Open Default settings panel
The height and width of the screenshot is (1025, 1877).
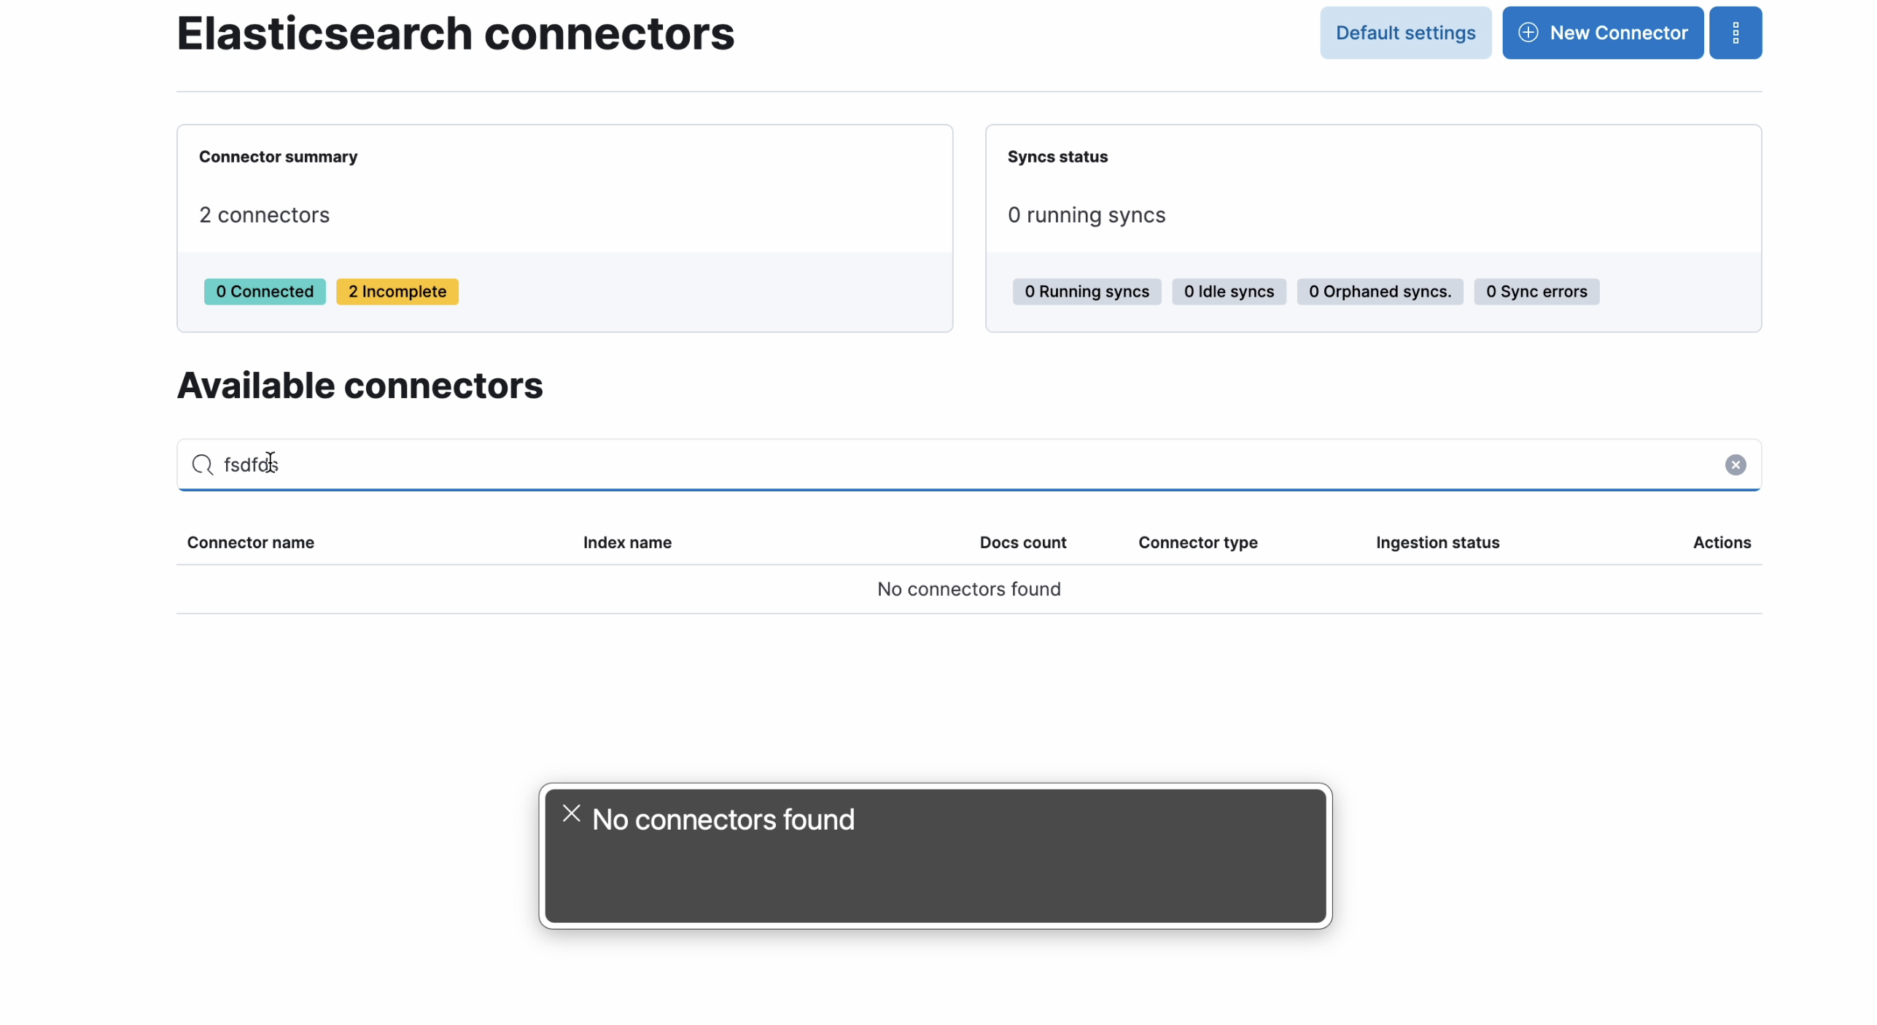(1406, 31)
